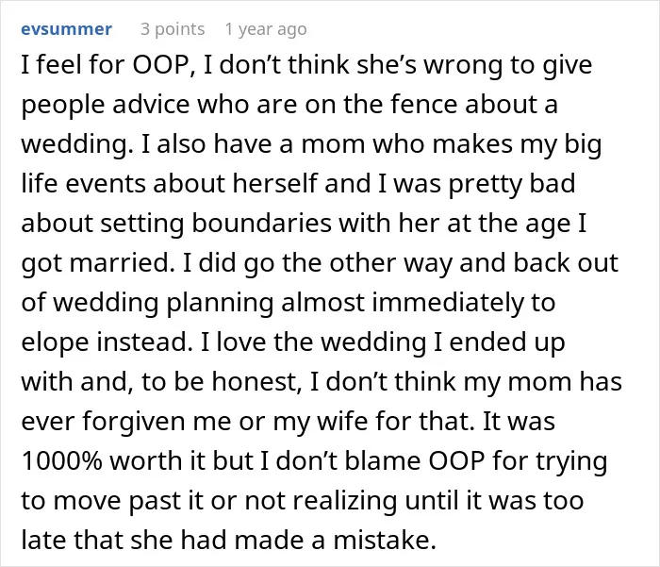Image resolution: width=660 pixels, height=567 pixels.
Task: Click the word 'planning' in the comment
Action: pyautogui.click(x=220, y=304)
